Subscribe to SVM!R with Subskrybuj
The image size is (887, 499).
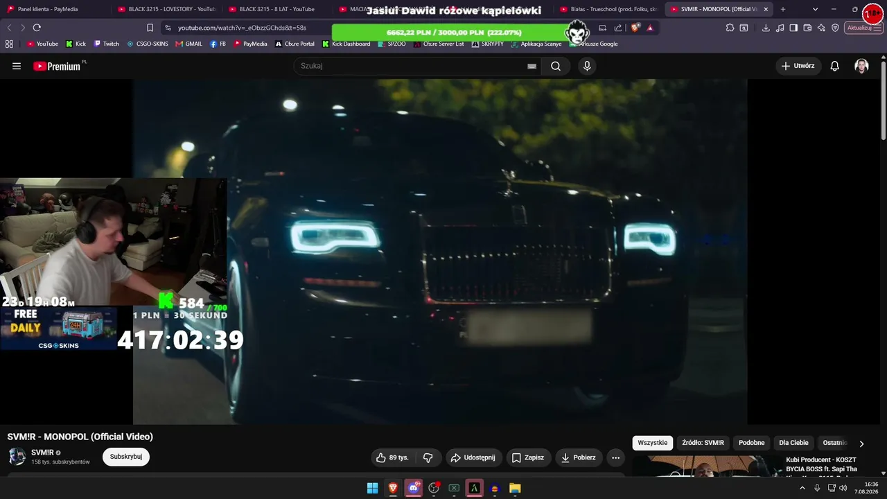click(126, 457)
